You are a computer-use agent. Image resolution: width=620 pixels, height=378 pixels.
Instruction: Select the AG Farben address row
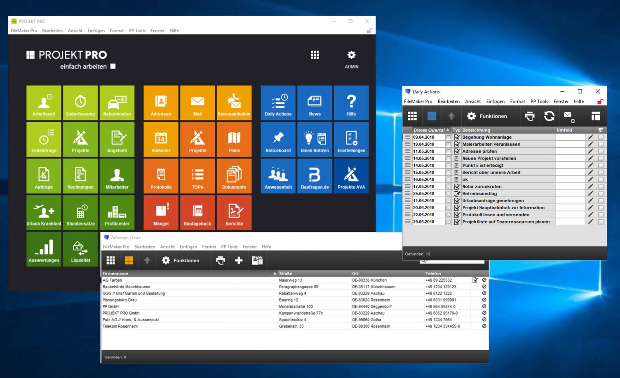coord(295,280)
